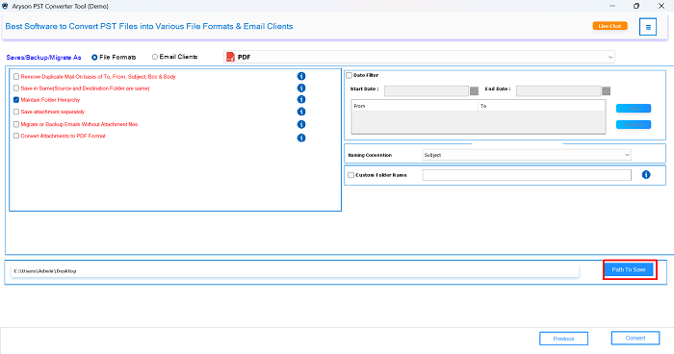Check Migrate or Backup Emails Without Attachment
The height and width of the screenshot is (354, 674).
click(x=16, y=124)
